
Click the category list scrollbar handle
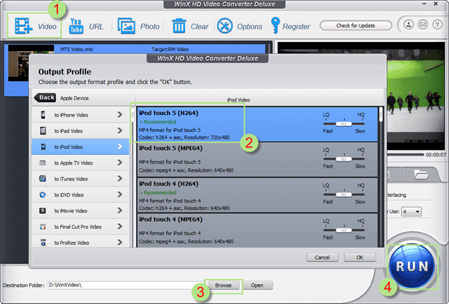point(133,115)
